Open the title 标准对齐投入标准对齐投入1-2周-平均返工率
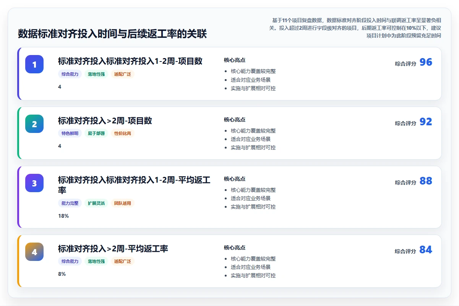This screenshot has height=306, width=459. (x=134, y=185)
